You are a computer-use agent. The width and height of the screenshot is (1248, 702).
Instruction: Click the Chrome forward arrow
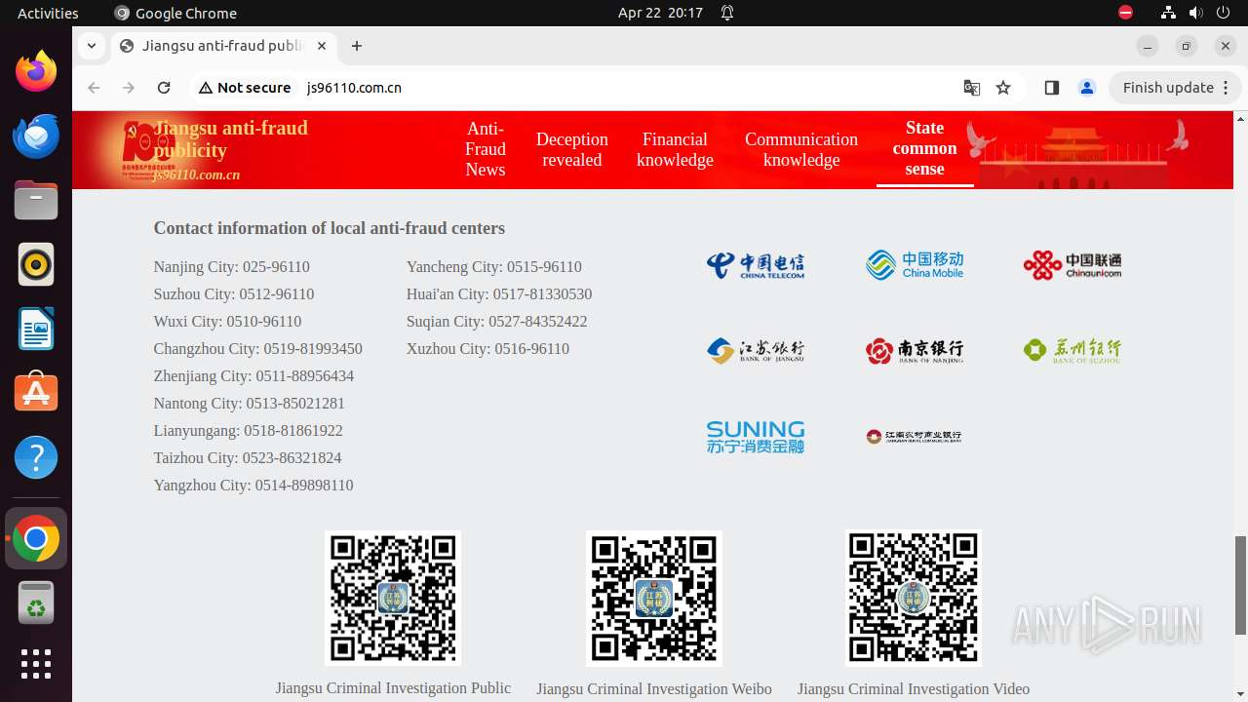click(x=129, y=88)
